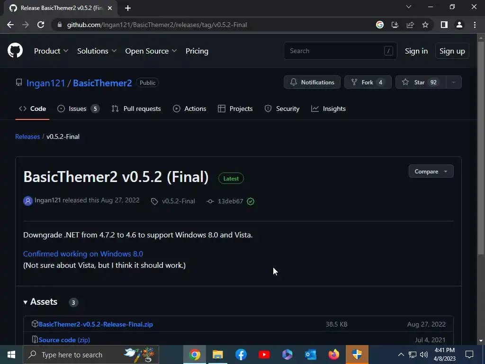Open Facebook taskbar icon

(x=241, y=355)
